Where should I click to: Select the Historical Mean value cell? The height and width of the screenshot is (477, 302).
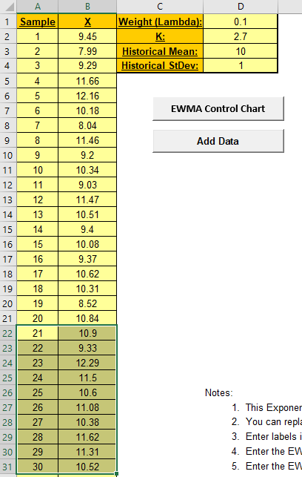point(241,51)
